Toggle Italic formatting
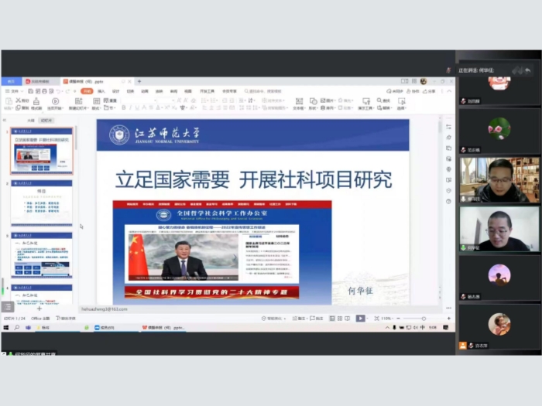 [130, 107]
